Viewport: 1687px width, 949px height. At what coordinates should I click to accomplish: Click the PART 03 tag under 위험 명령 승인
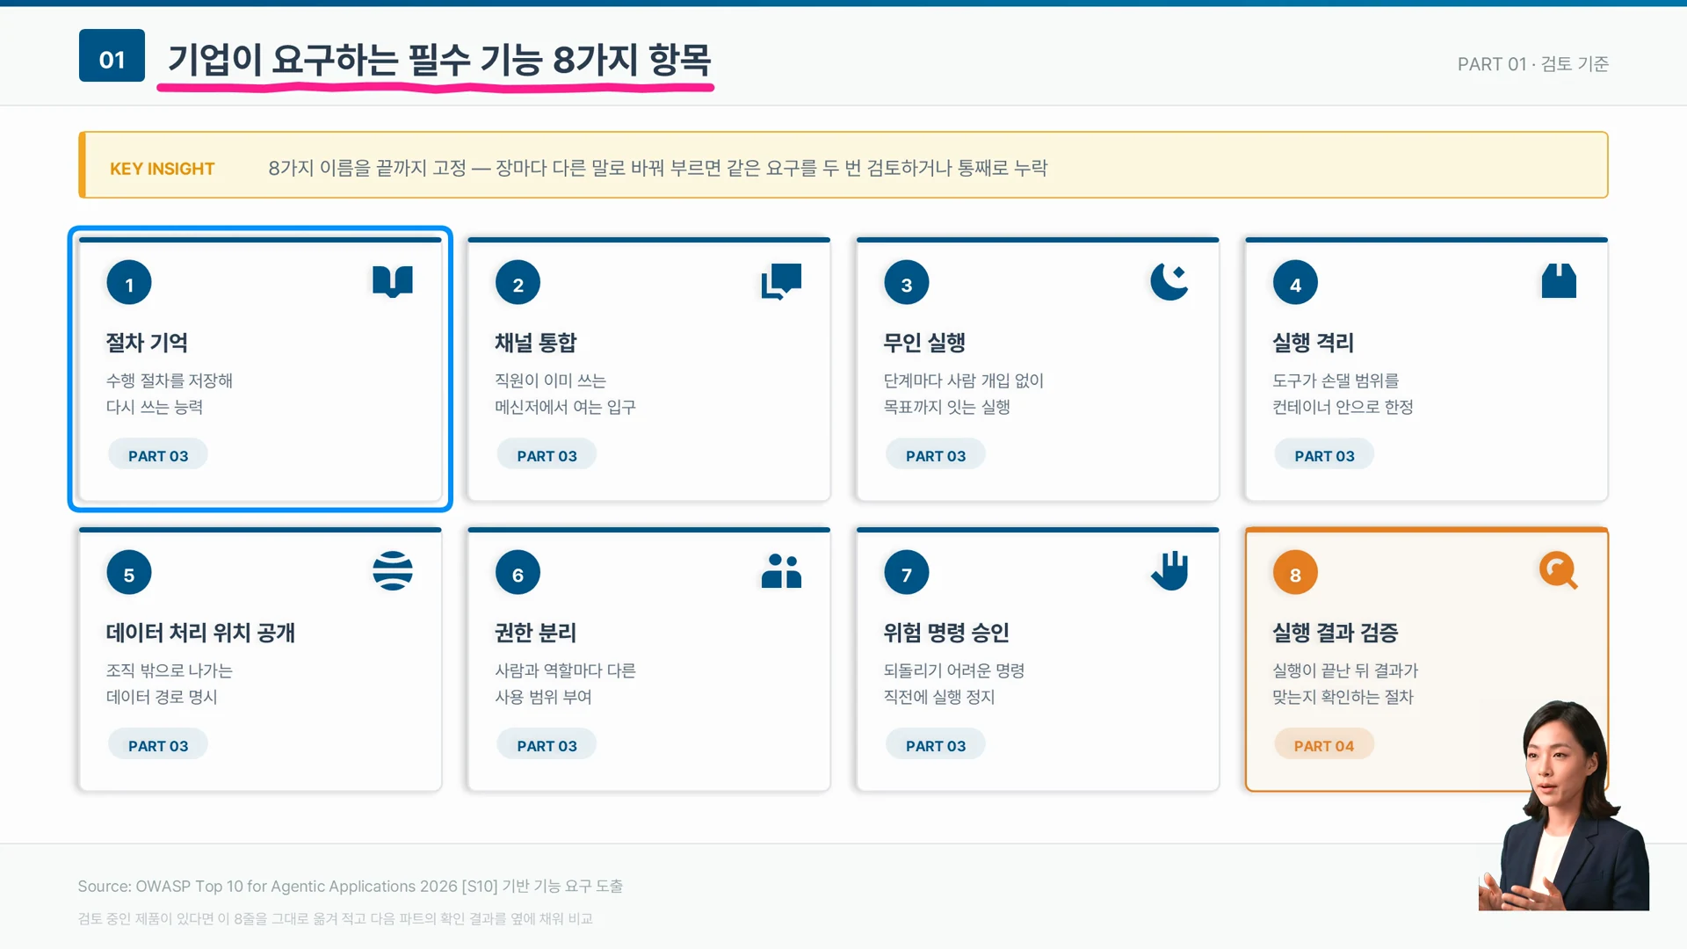click(x=936, y=745)
